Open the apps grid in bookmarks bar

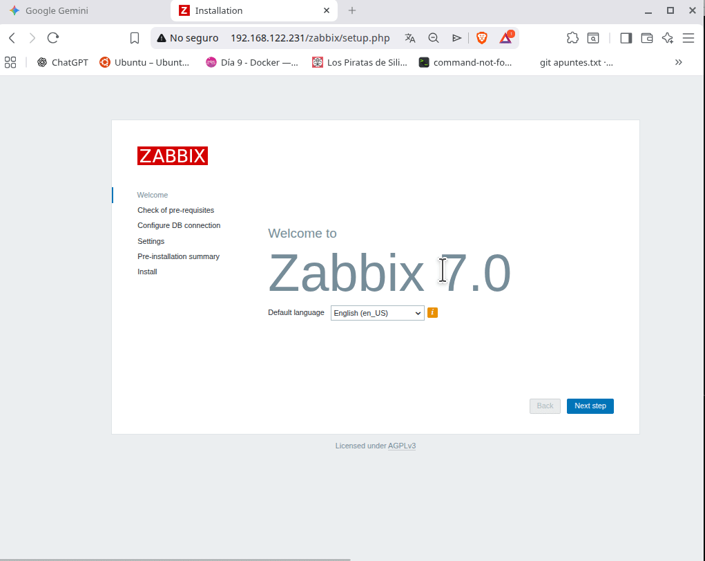click(x=10, y=63)
